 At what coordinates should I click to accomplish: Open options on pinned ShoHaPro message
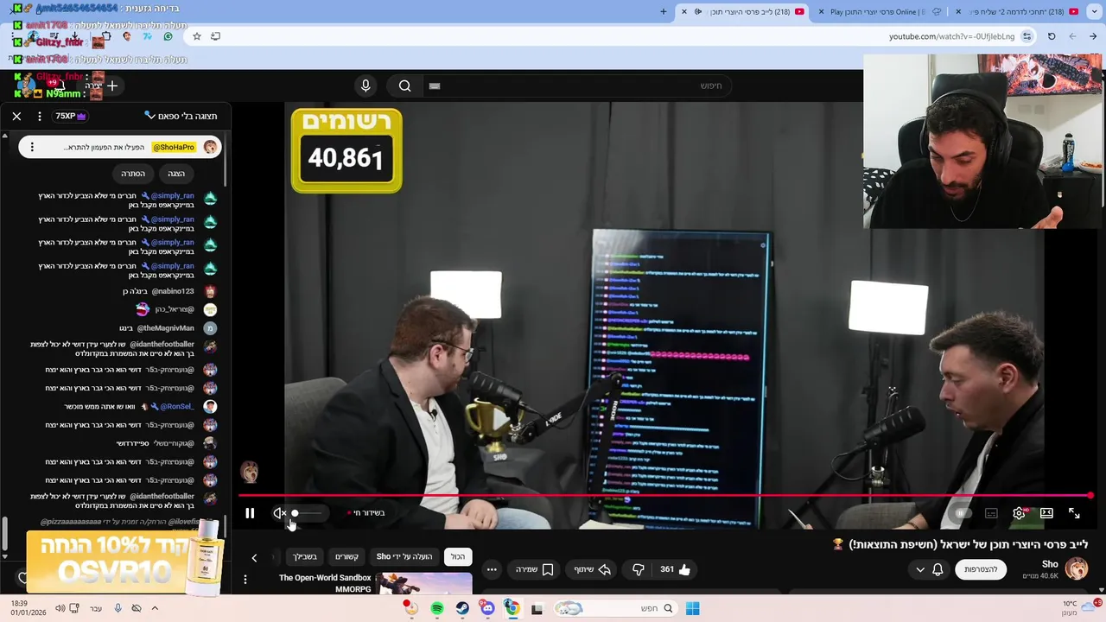[32, 147]
